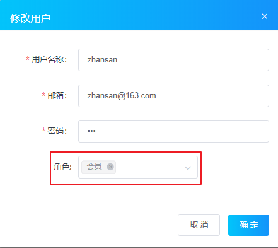This screenshot has width=278, height=248.
Task: Cancel changes with the 取消 button
Action: click(199, 225)
